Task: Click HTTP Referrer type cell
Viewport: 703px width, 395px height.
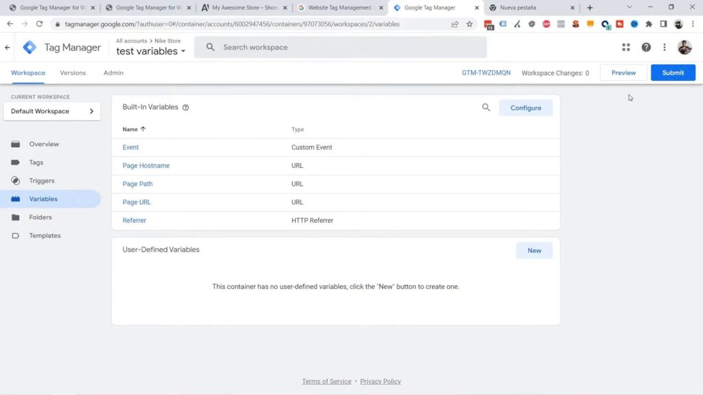Action: [312, 220]
